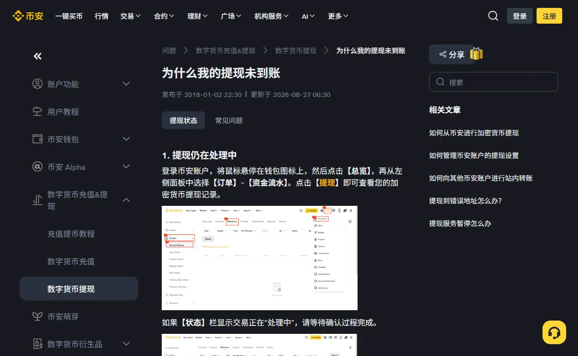Click the 登录 button
Viewport: 578px width, 356px height.
coord(520,16)
